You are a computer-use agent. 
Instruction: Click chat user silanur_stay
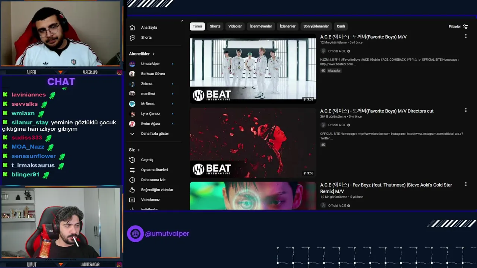(x=30, y=122)
